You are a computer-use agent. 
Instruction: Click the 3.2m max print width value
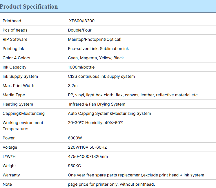pyautogui.click(x=73, y=86)
